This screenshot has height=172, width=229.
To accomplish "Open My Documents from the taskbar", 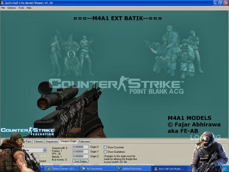I will click(98, 169).
